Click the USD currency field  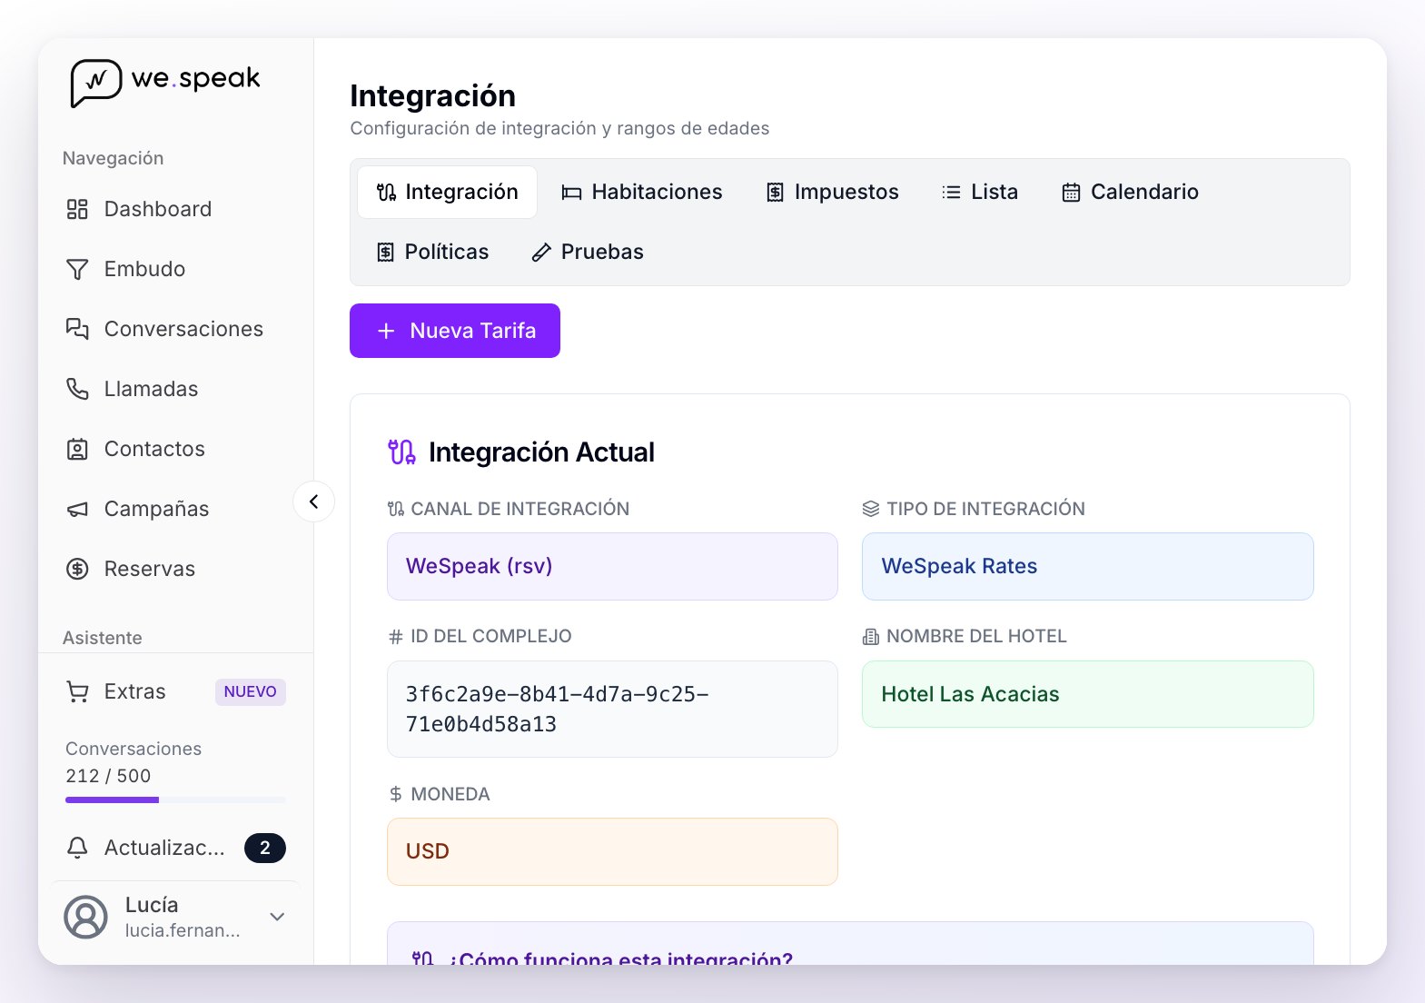(612, 851)
